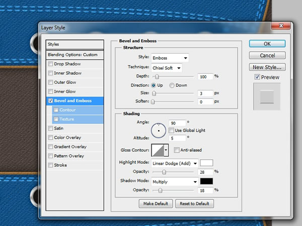The height and width of the screenshot is (226, 302).
Task: Click the New Style... button
Action: click(267, 67)
